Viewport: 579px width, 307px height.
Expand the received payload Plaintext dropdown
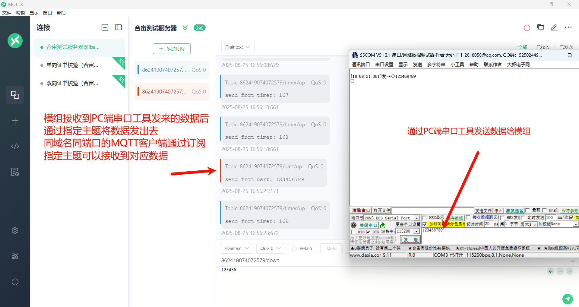tap(238, 47)
